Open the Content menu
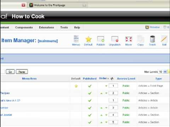The width and height of the screenshot is (170, 127). 5,28
